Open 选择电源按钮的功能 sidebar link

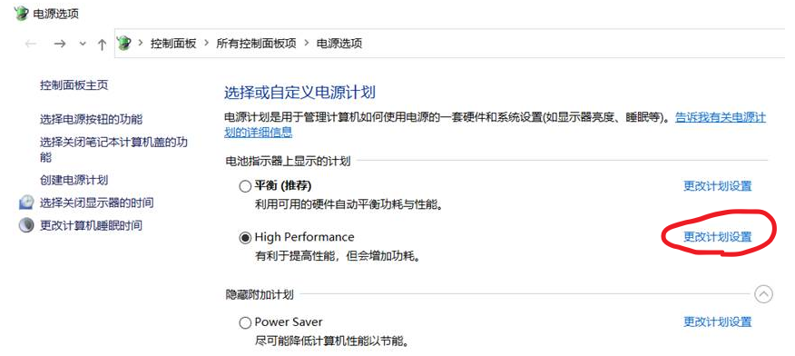click(92, 120)
